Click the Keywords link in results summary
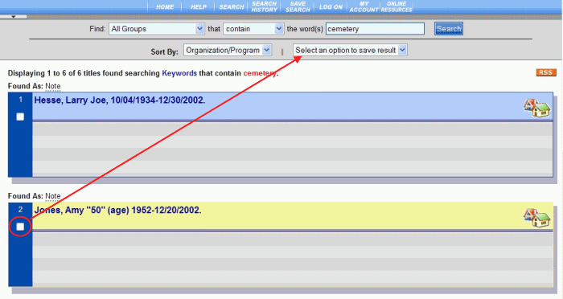Screen dimensions: 563x299 click(179, 73)
